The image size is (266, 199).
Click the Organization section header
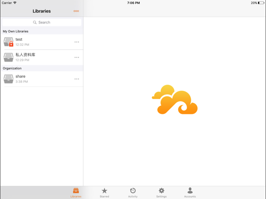click(42, 68)
